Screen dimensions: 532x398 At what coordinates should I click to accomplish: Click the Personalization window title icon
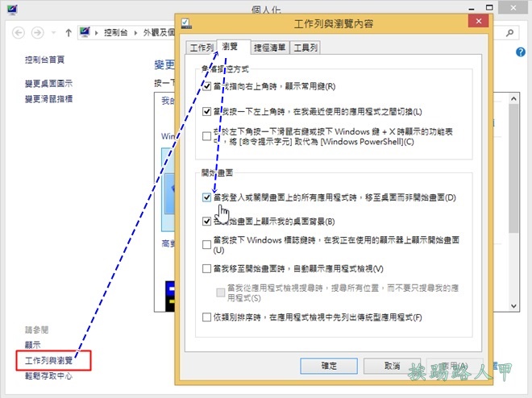coord(10,10)
